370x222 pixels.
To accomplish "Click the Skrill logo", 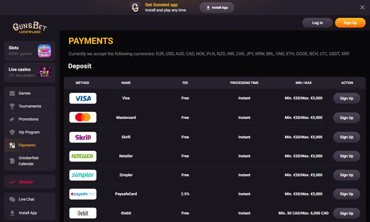I will click(x=83, y=137).
